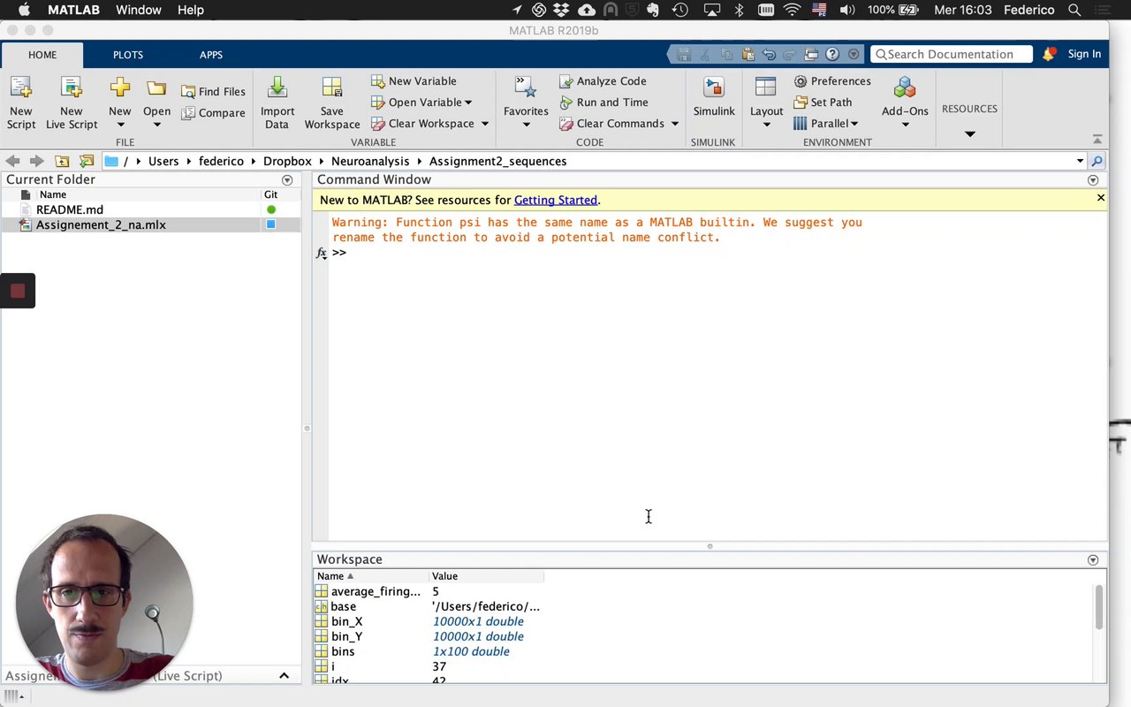Open the Layout dropdown menu
1131x707 pixels.
pos(766,124)
